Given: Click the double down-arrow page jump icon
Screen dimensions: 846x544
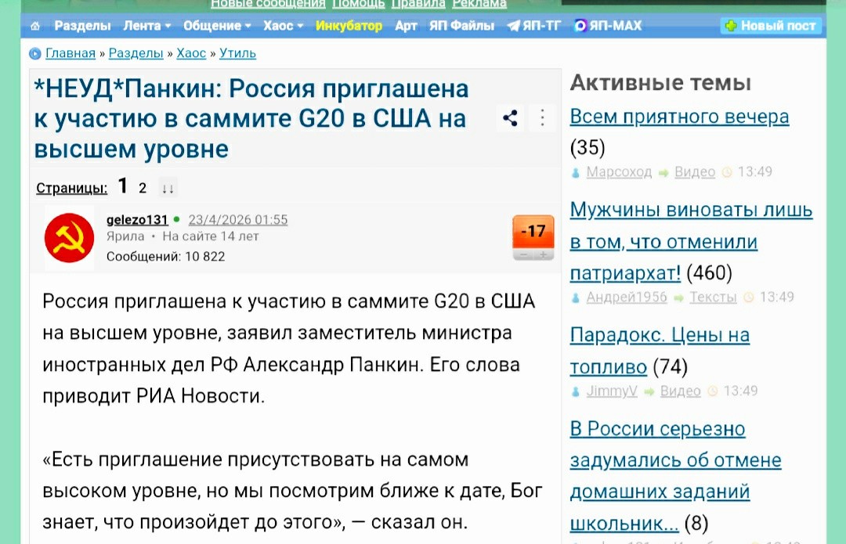Looking at the screenshot, I should [x=168, y=188].
